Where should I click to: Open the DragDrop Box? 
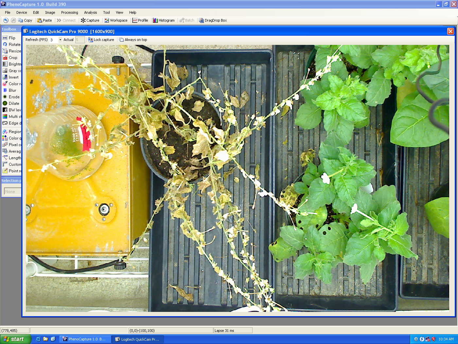point(213,20)
